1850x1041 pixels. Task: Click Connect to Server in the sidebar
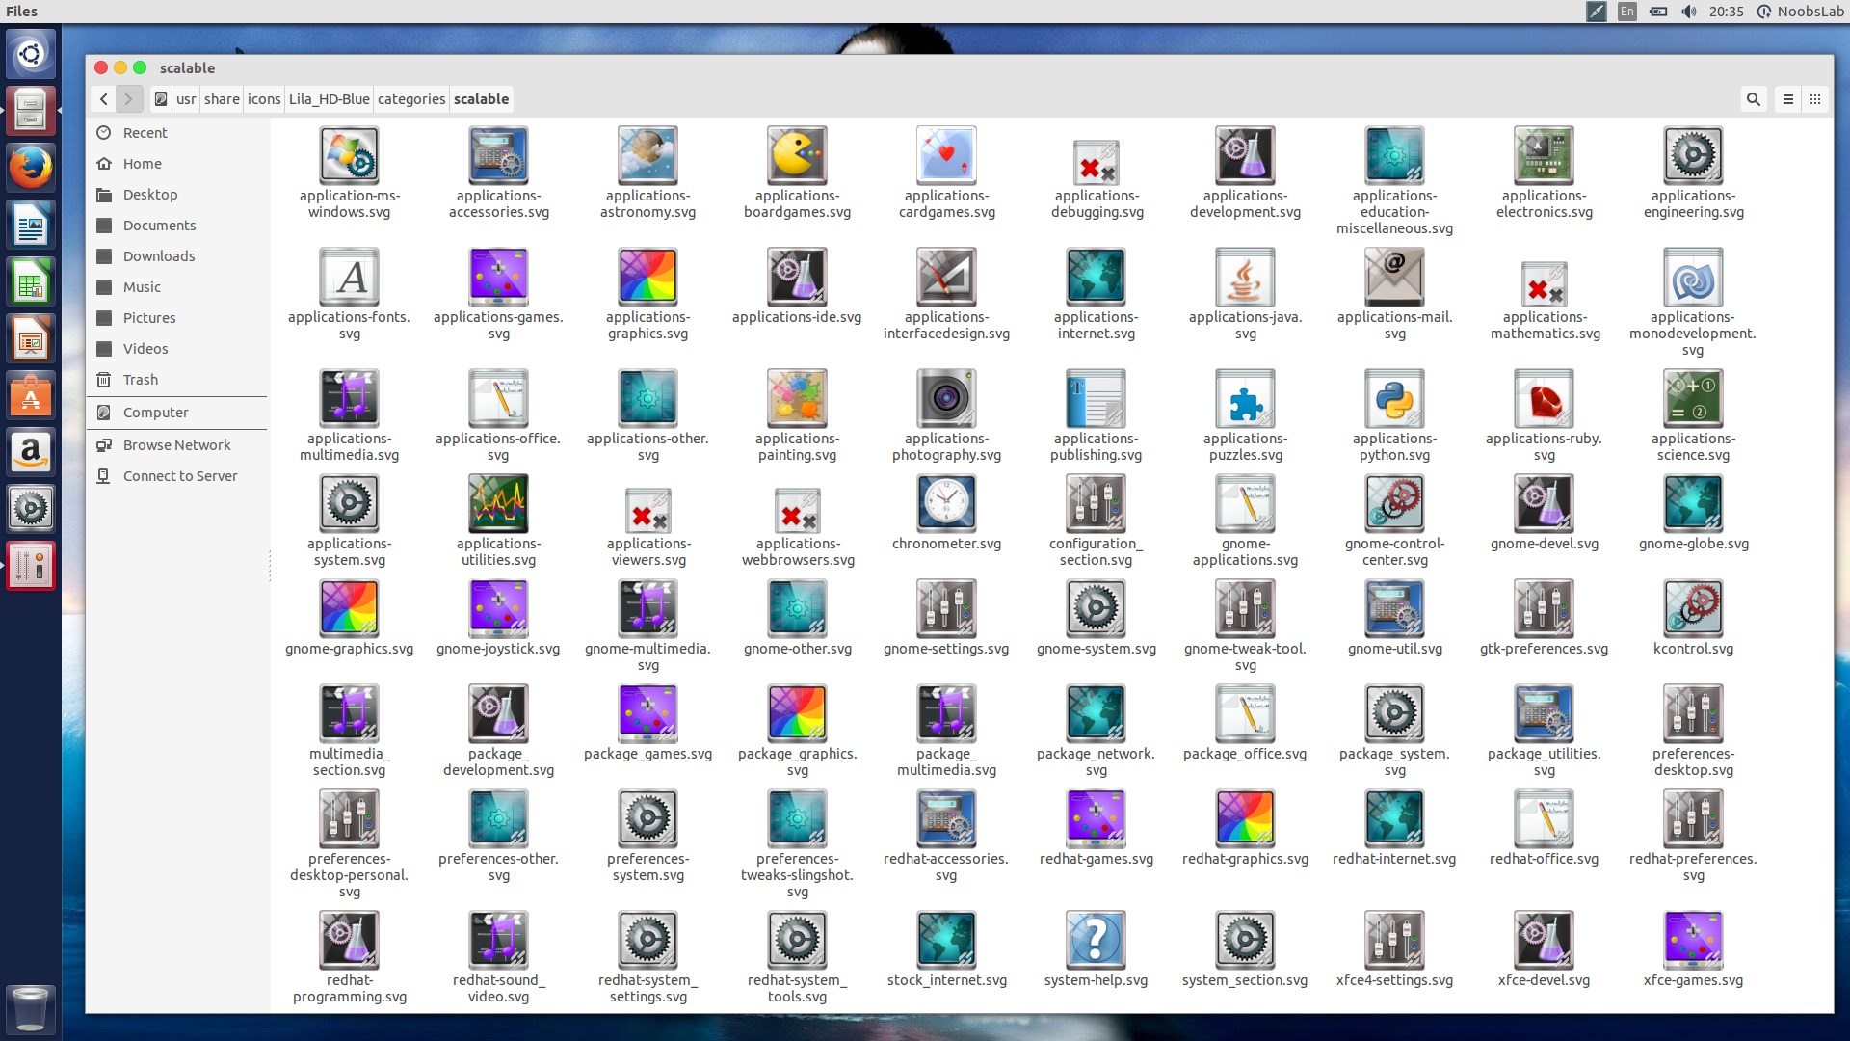(x=179, y=475)
